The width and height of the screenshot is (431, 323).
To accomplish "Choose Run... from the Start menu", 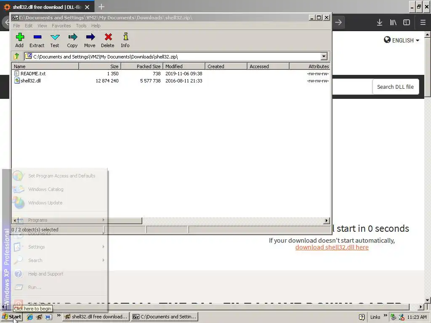I will (59, 287).
